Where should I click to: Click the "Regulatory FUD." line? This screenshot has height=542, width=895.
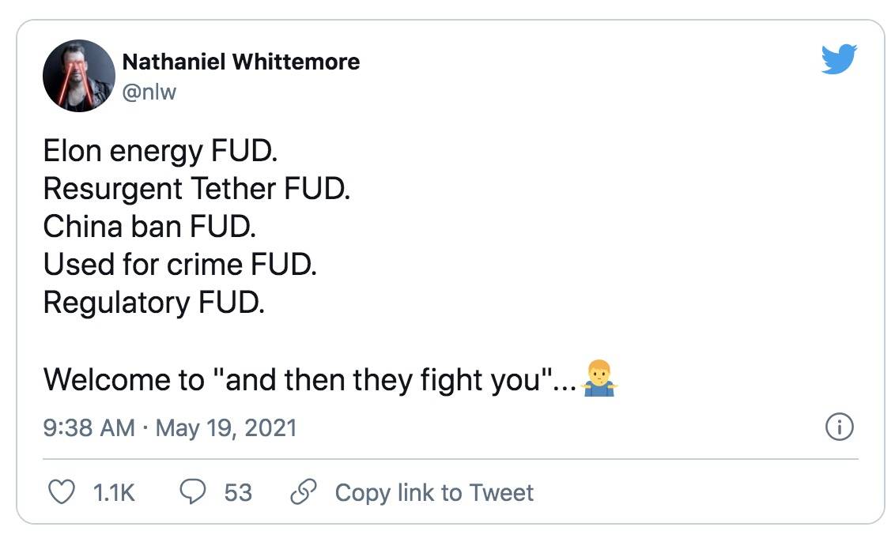click(x=154, y=303)
